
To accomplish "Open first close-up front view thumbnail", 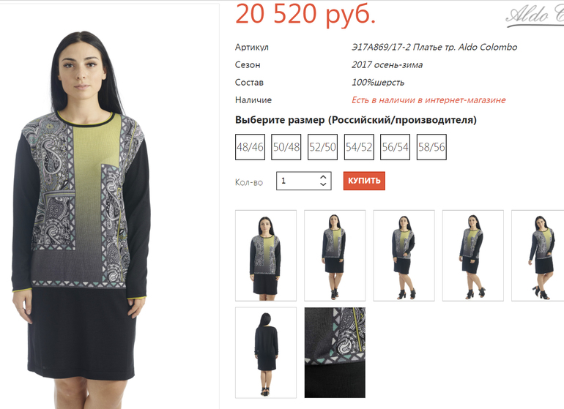I will click(266, 255).
